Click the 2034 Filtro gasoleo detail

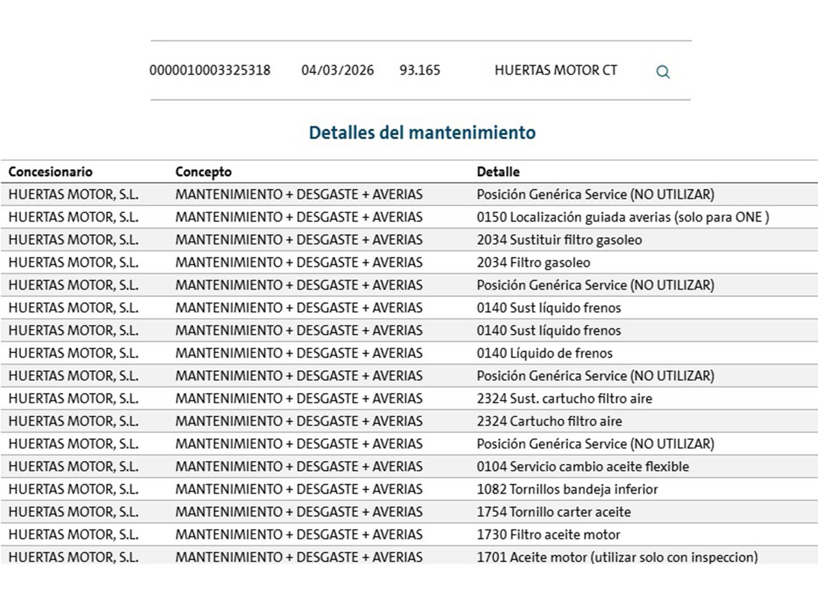pos(533,263)
